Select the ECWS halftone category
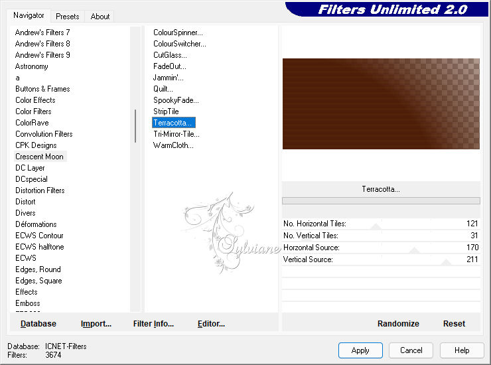 pyautogui.click(x=39, y=247)
